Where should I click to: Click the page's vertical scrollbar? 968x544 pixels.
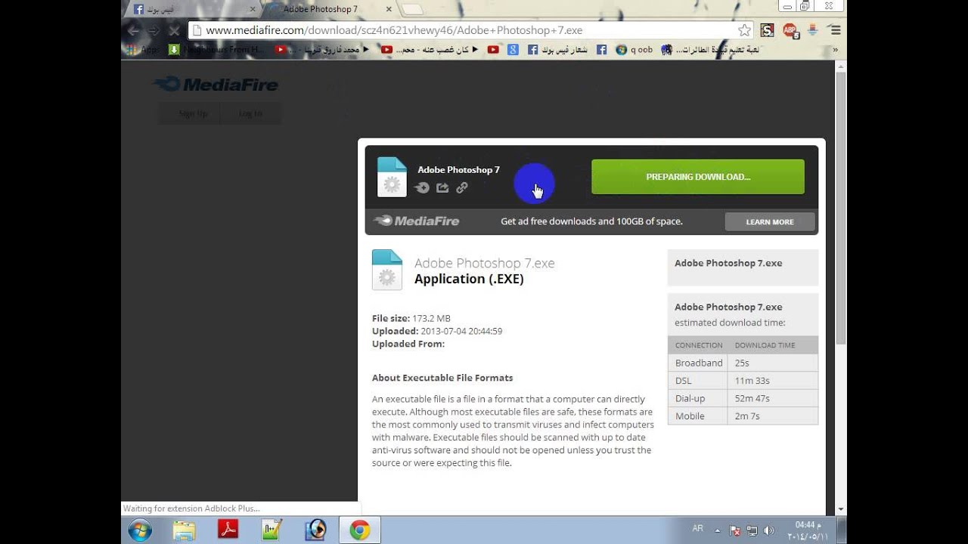tap(840, 209)
